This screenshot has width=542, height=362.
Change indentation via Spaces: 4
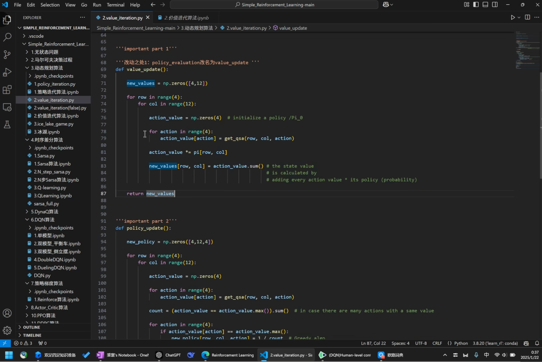pos(400,343)
